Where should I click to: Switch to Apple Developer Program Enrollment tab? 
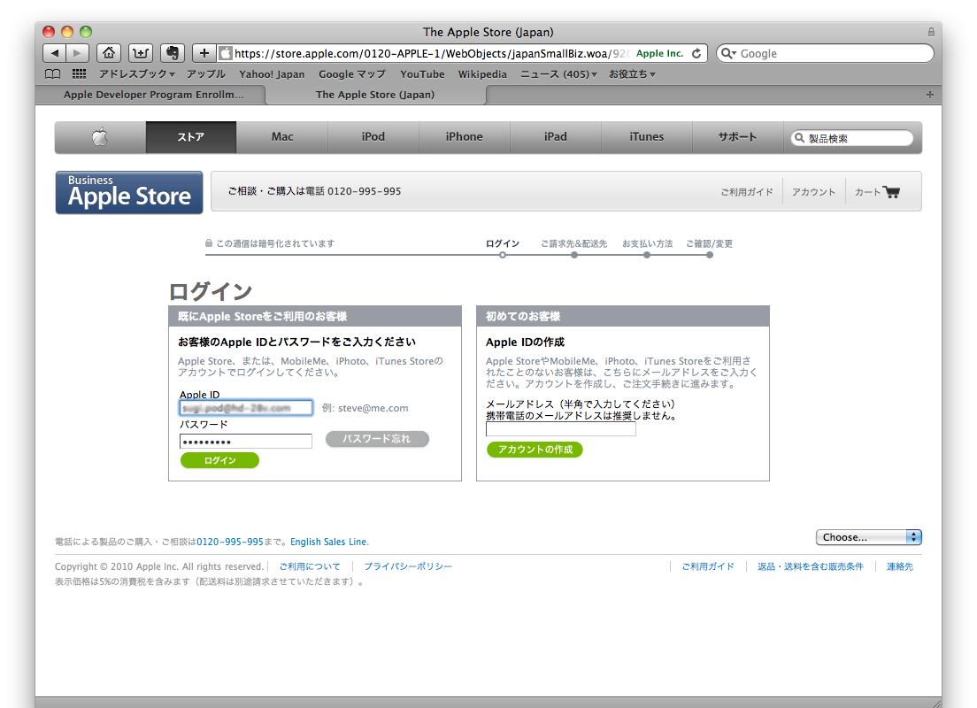[153, 95]
